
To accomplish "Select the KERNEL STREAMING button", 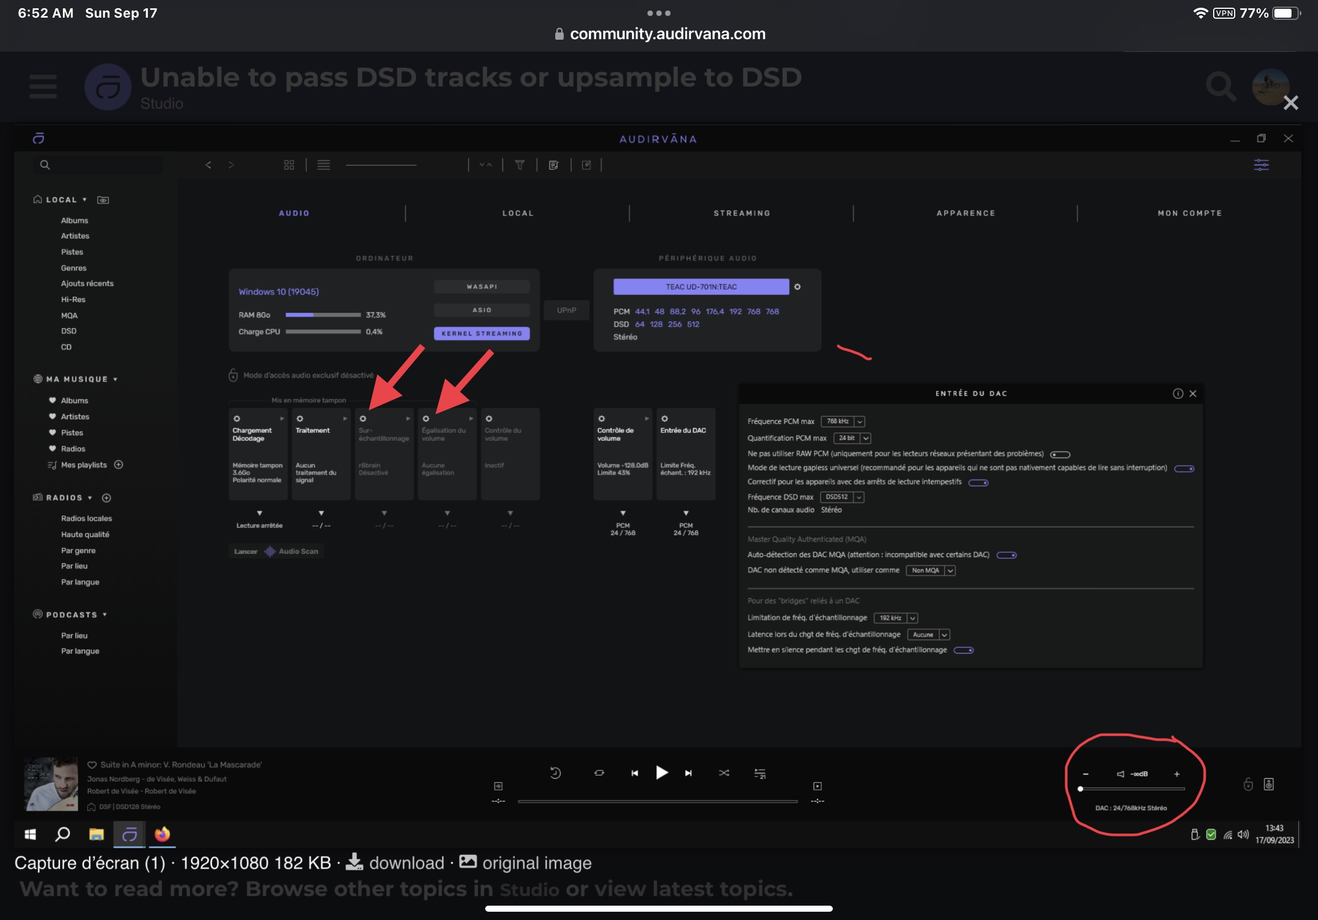I will coord(482,333).
